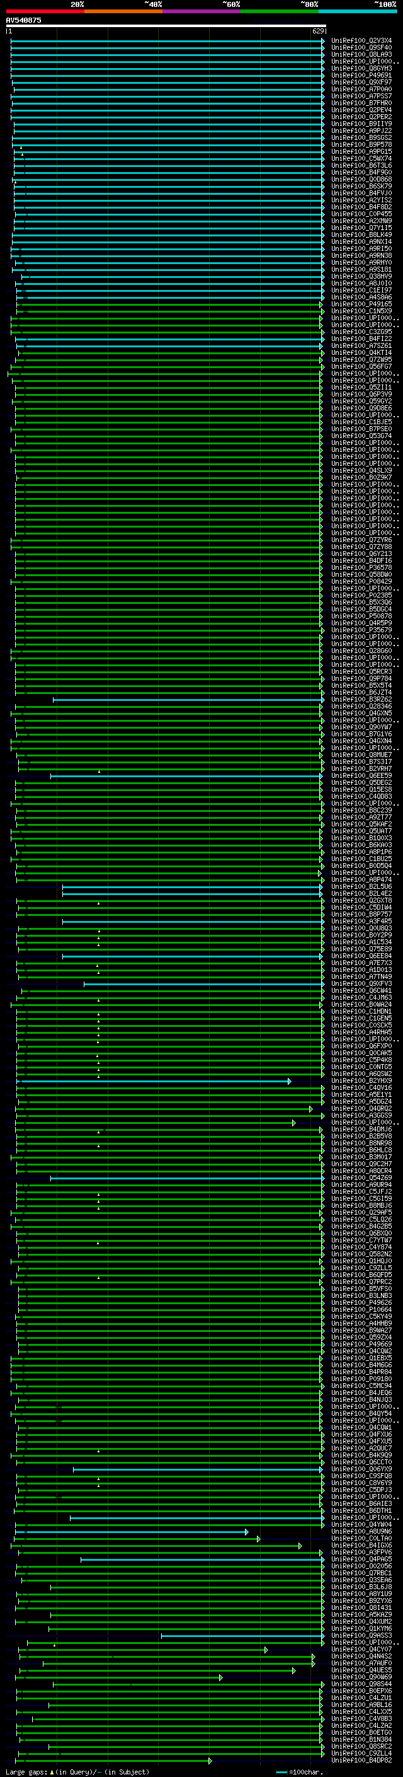Select the UniRef100_A7AUF0 label

[x=361, y=1663]
